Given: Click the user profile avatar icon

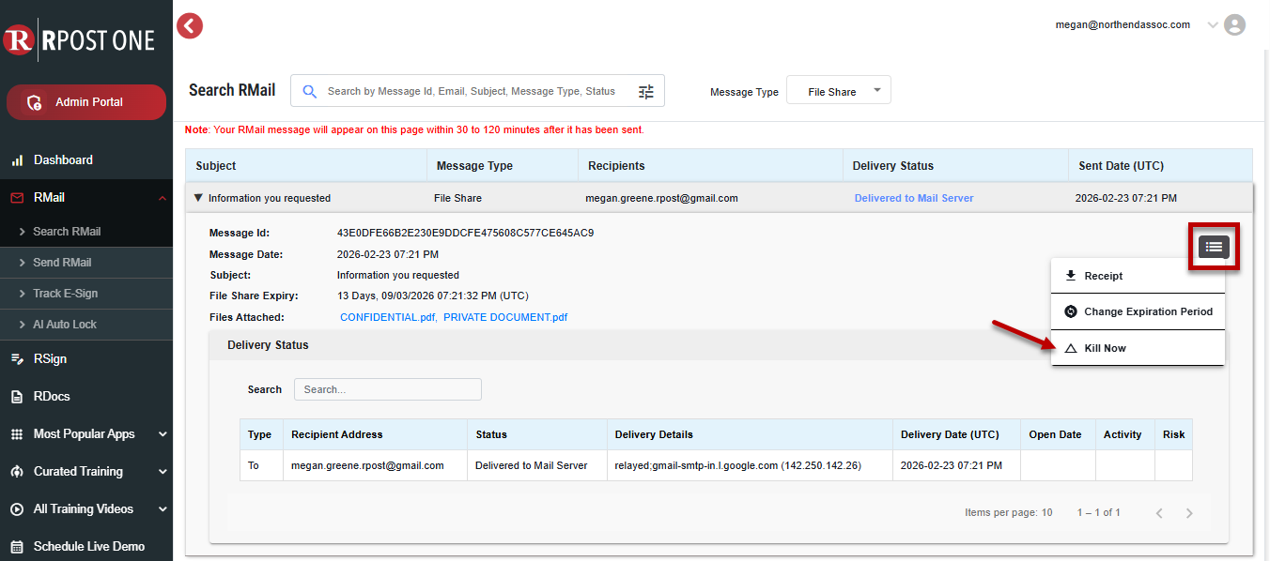Looking at the screenshot, I should coord(1235,25).
